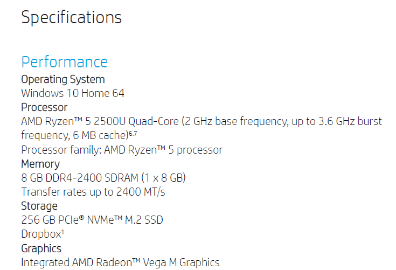The image size is (396, 270).
Task: Click the Processor label
Action: click(x=44, y=107)
